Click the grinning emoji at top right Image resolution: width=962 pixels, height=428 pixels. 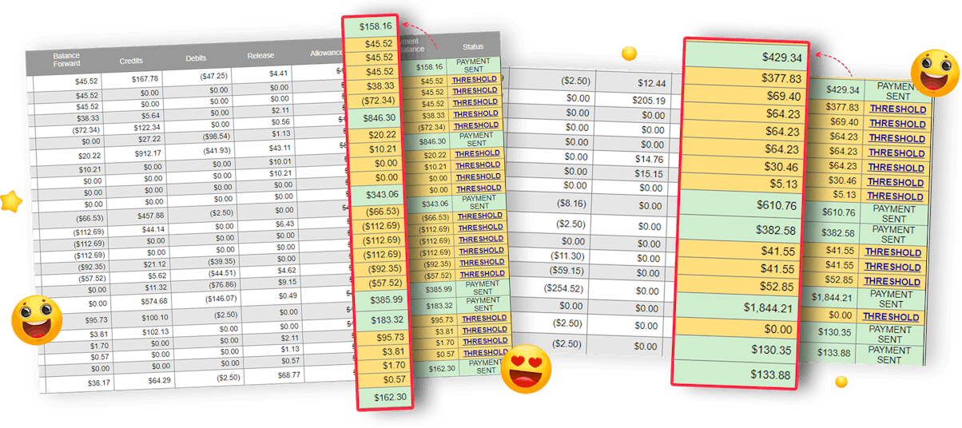(x=933, y=73)
